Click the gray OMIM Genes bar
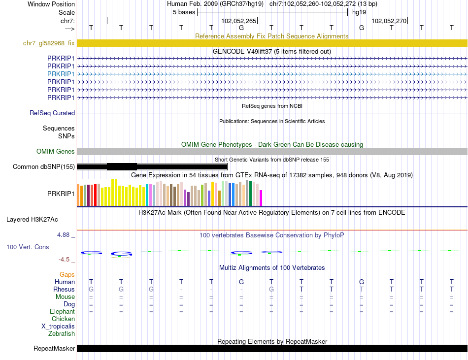Screen dimensions: 468x360 pyautogui.click(x=272, y=152)
